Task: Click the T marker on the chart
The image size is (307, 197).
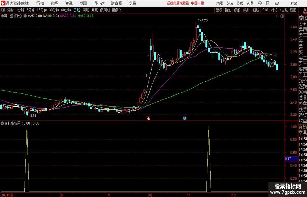Action: 146,75
